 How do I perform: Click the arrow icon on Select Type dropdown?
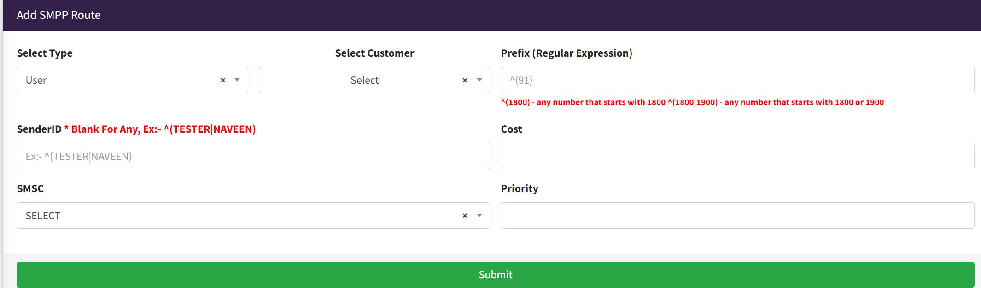pos(237,80)
